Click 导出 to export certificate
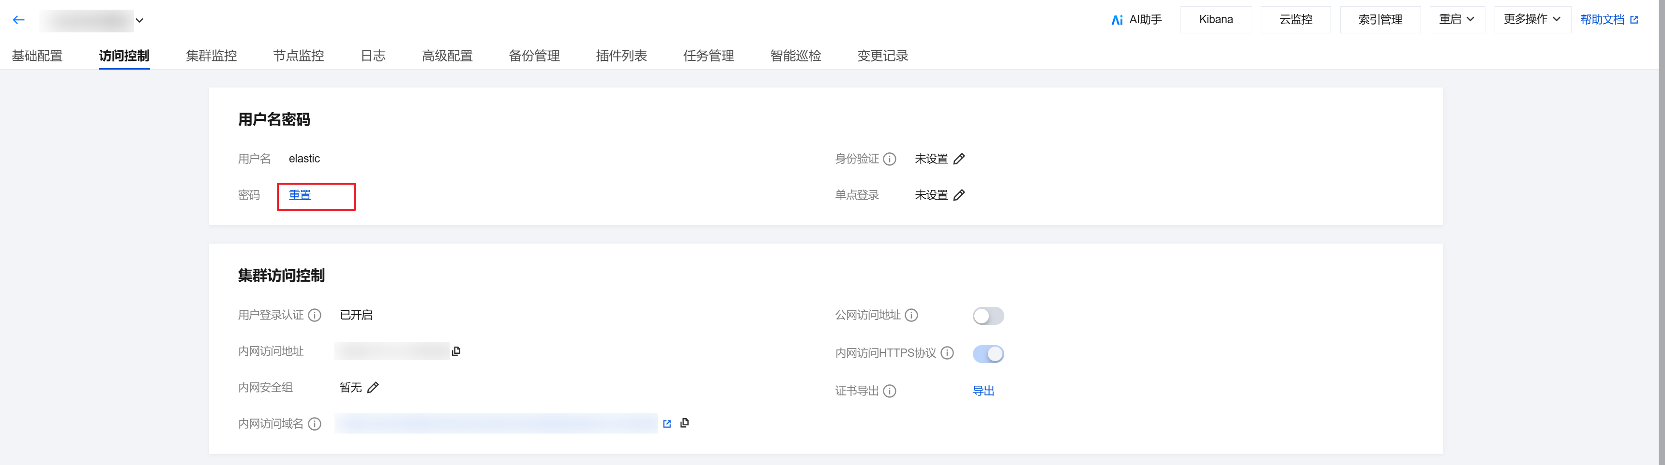Image resolution: width=1665 pixels, height=465 pixels. pyautogui.click(x=983, y=392)
